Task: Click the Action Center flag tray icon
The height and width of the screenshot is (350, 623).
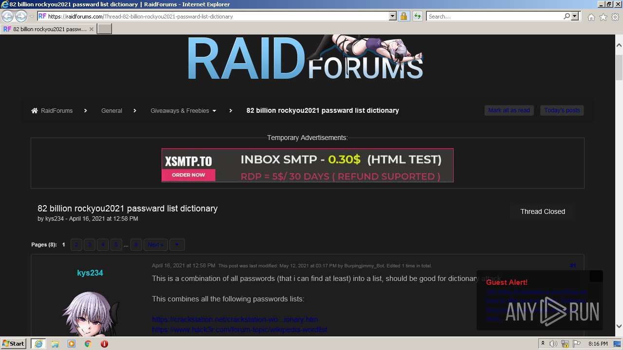Action: click(x=576, y=344)
